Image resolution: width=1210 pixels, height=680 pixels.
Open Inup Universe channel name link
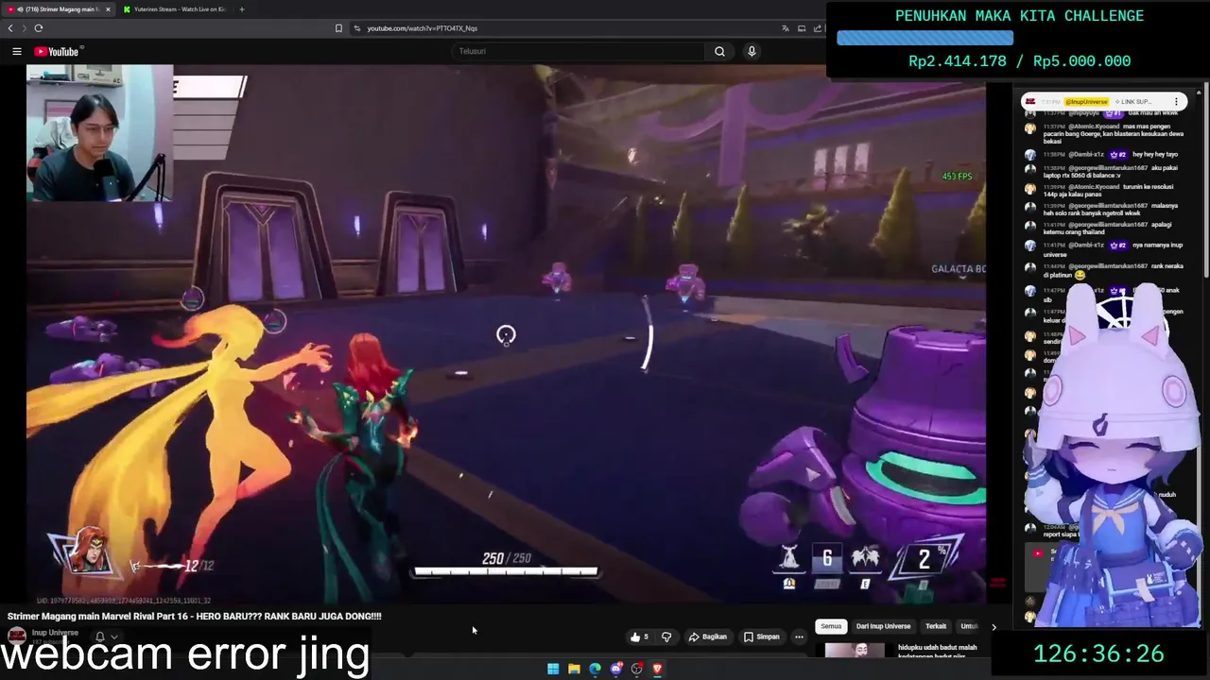55,632
